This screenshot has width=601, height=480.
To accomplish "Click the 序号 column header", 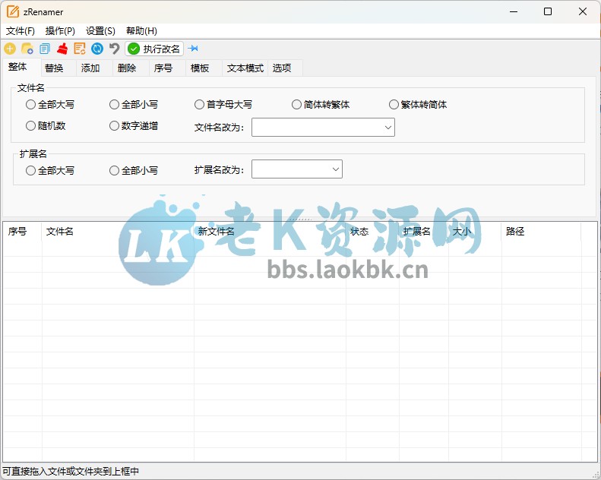I will [22, 232].
